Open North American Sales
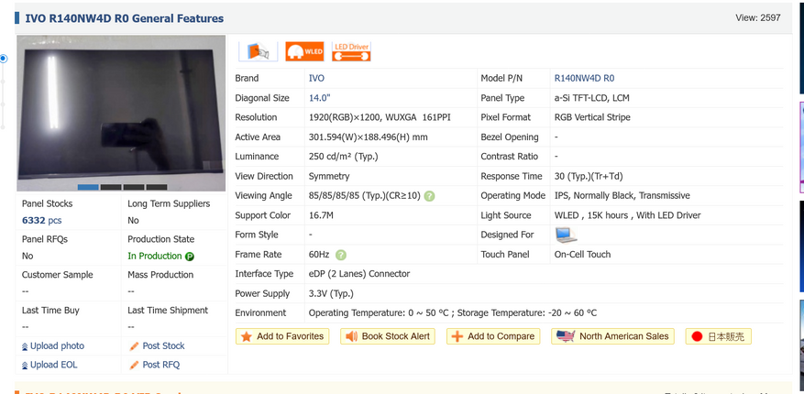804x394 pixels. click(x=614, y=336)
